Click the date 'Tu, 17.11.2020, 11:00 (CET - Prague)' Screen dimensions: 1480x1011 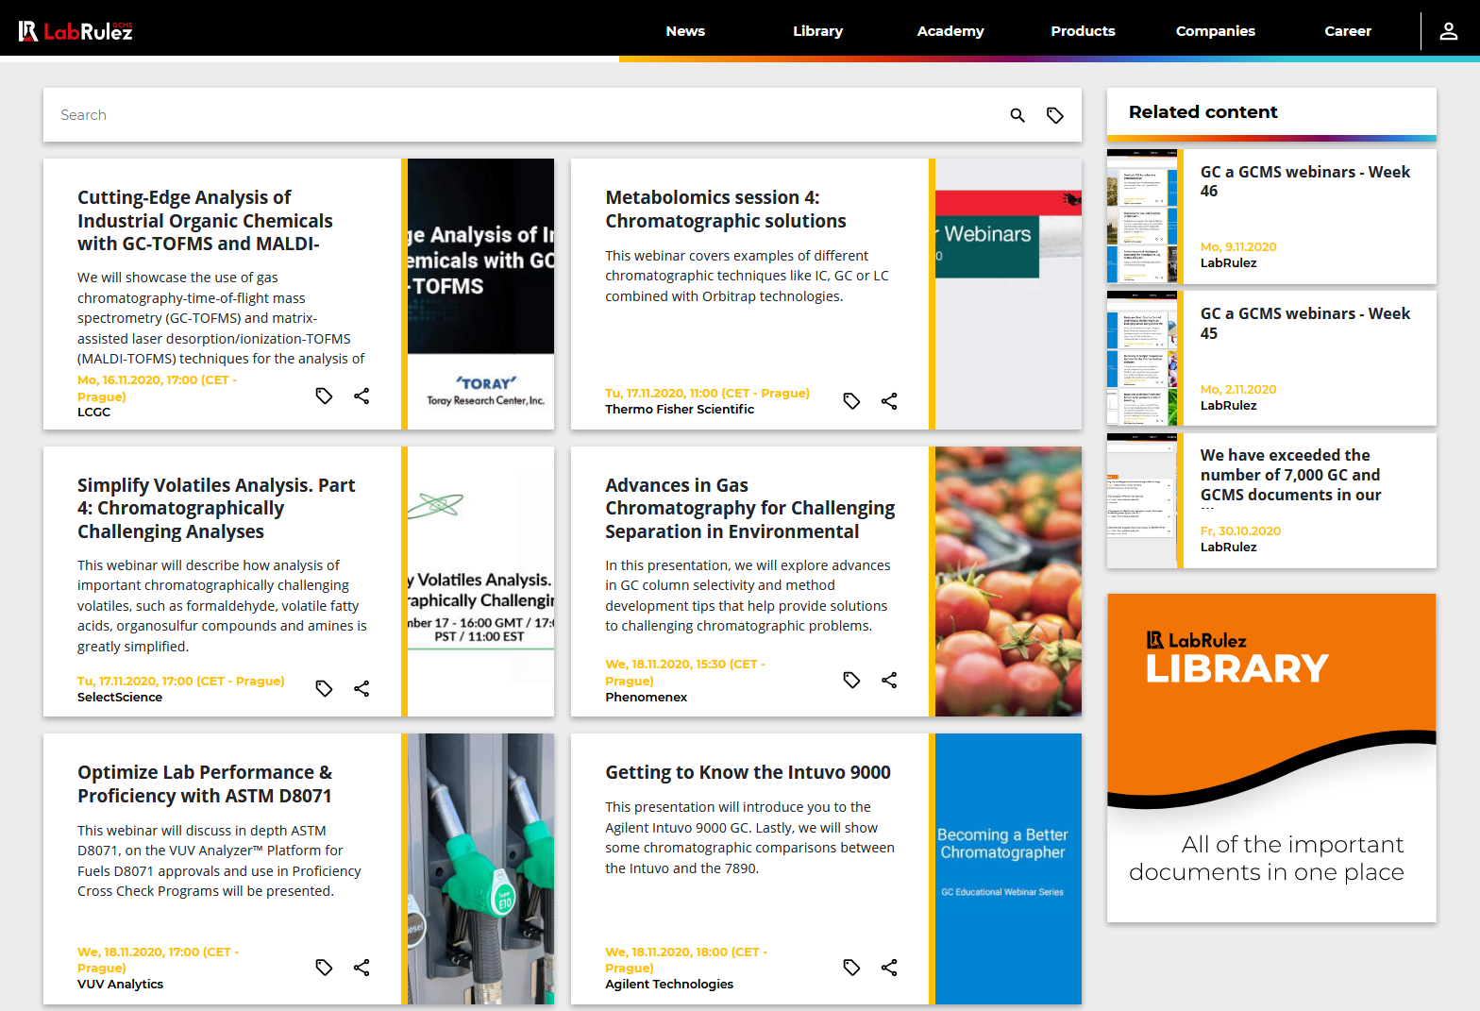[x=708, y=394]
